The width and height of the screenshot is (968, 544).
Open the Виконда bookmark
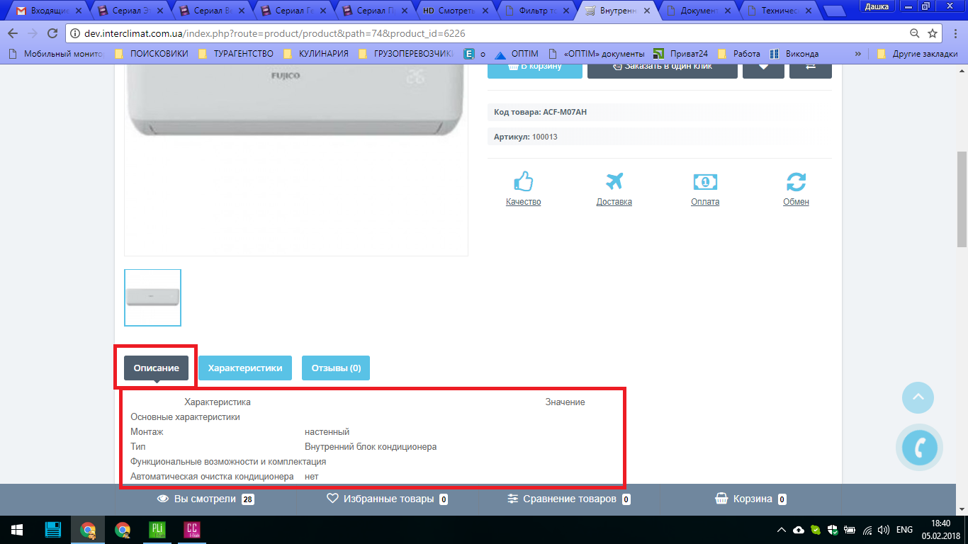tap(794, 53)
